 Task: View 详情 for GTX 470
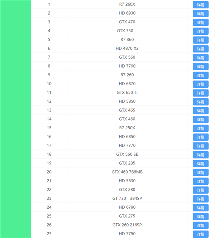click(201, 23)
